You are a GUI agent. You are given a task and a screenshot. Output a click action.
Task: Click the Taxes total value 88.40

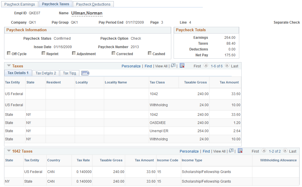[231, 43]
